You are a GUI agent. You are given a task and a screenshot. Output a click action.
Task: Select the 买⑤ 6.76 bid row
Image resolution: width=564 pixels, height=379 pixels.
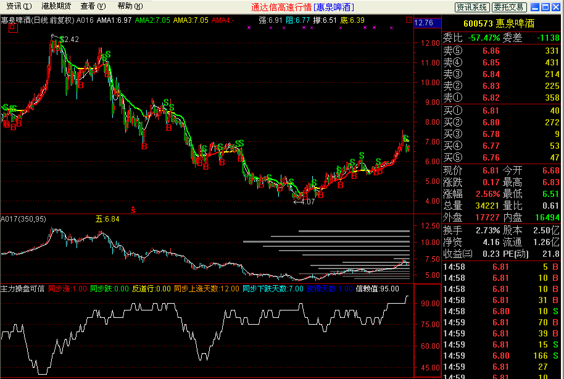[501, 157]
